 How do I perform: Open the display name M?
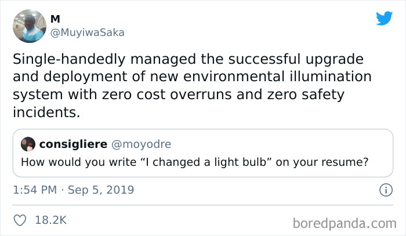tap(56, 19)
